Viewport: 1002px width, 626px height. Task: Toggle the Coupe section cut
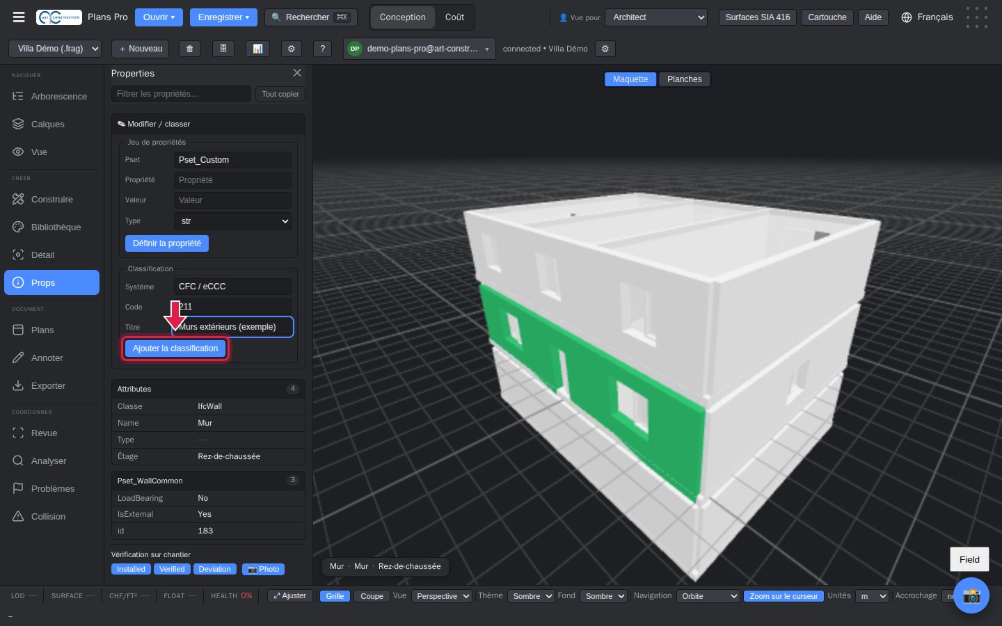pyautogui.click(x=372, y=596)
